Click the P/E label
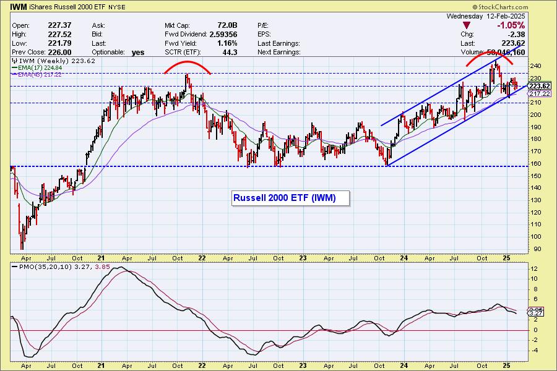This screenshot has height=371, width=557. click(x=263, y=25)
